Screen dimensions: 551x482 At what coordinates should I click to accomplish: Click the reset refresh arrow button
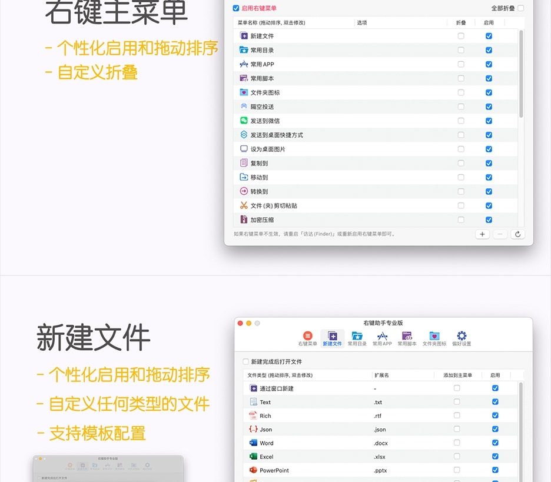[x=517, y=234]
